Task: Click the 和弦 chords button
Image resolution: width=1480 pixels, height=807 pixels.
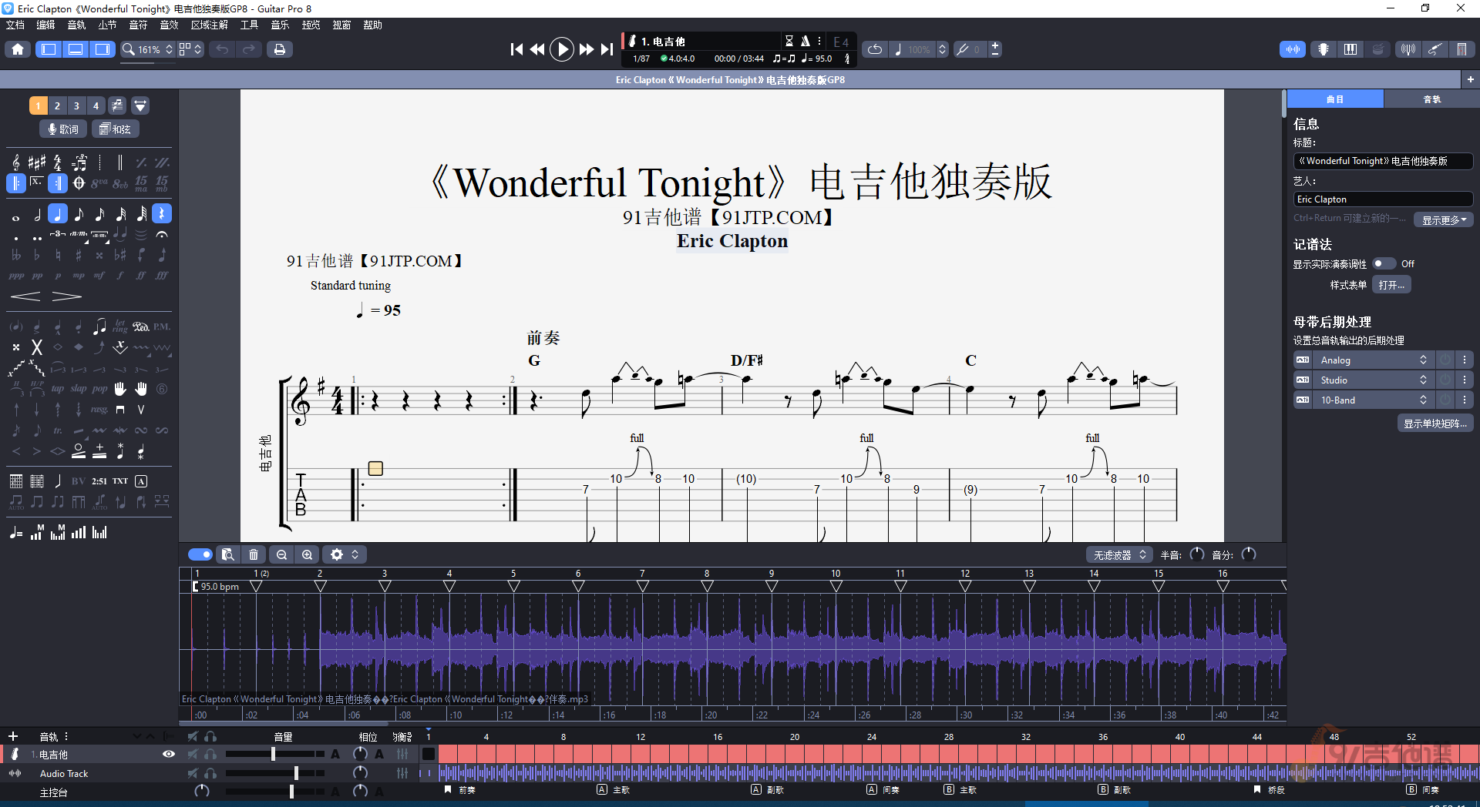Action: [115, 129]
